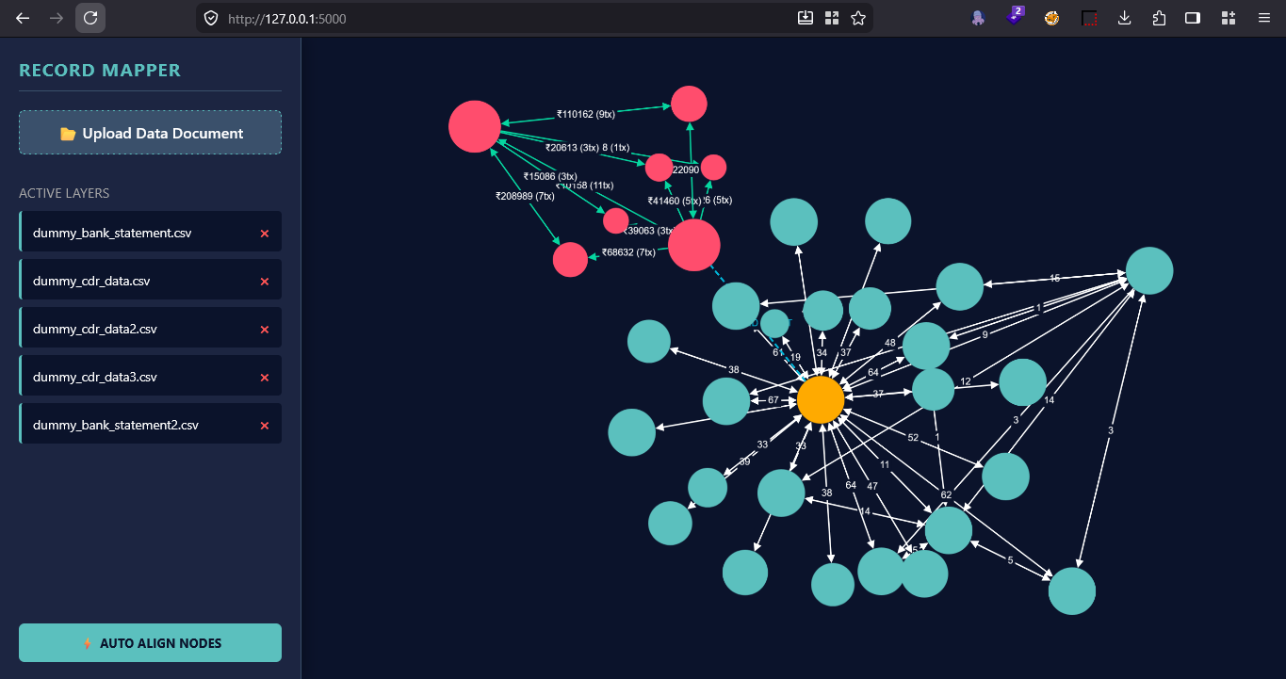1286x679 pixels.
Task: Bookmark this page with the star icon
Action: pos(858,18)
